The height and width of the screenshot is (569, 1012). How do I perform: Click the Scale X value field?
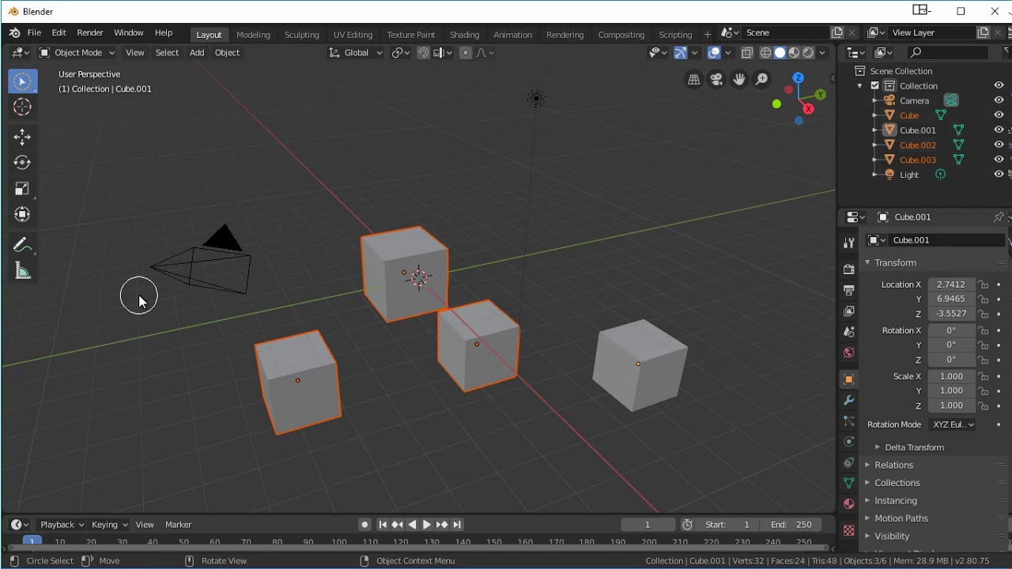[951, 377]
